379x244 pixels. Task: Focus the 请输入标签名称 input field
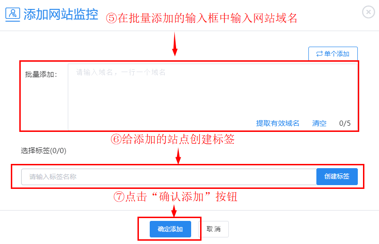[169, 177]
